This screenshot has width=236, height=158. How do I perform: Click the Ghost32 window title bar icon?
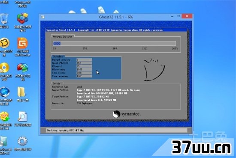(x=42, y=17)
